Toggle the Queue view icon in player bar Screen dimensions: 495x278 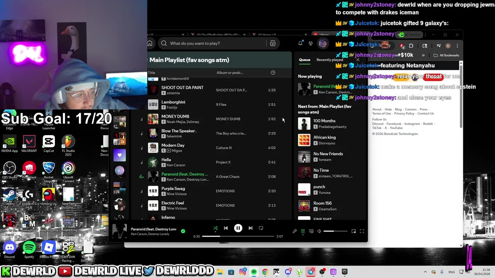(x=303, y=231)
